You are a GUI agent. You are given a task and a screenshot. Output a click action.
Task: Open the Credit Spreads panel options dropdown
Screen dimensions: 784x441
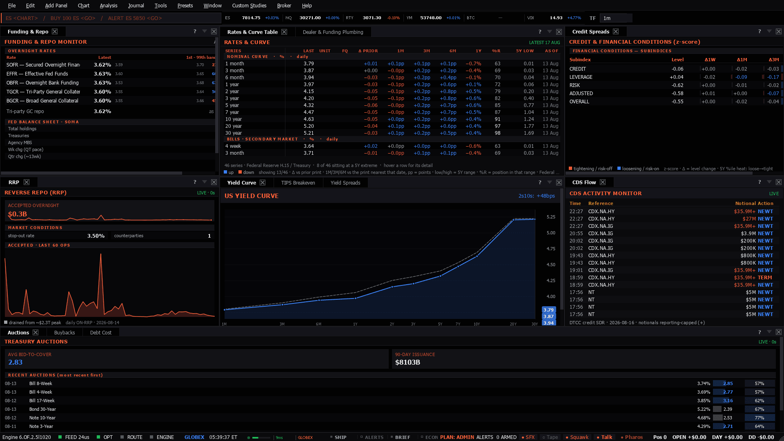point(769,31)
